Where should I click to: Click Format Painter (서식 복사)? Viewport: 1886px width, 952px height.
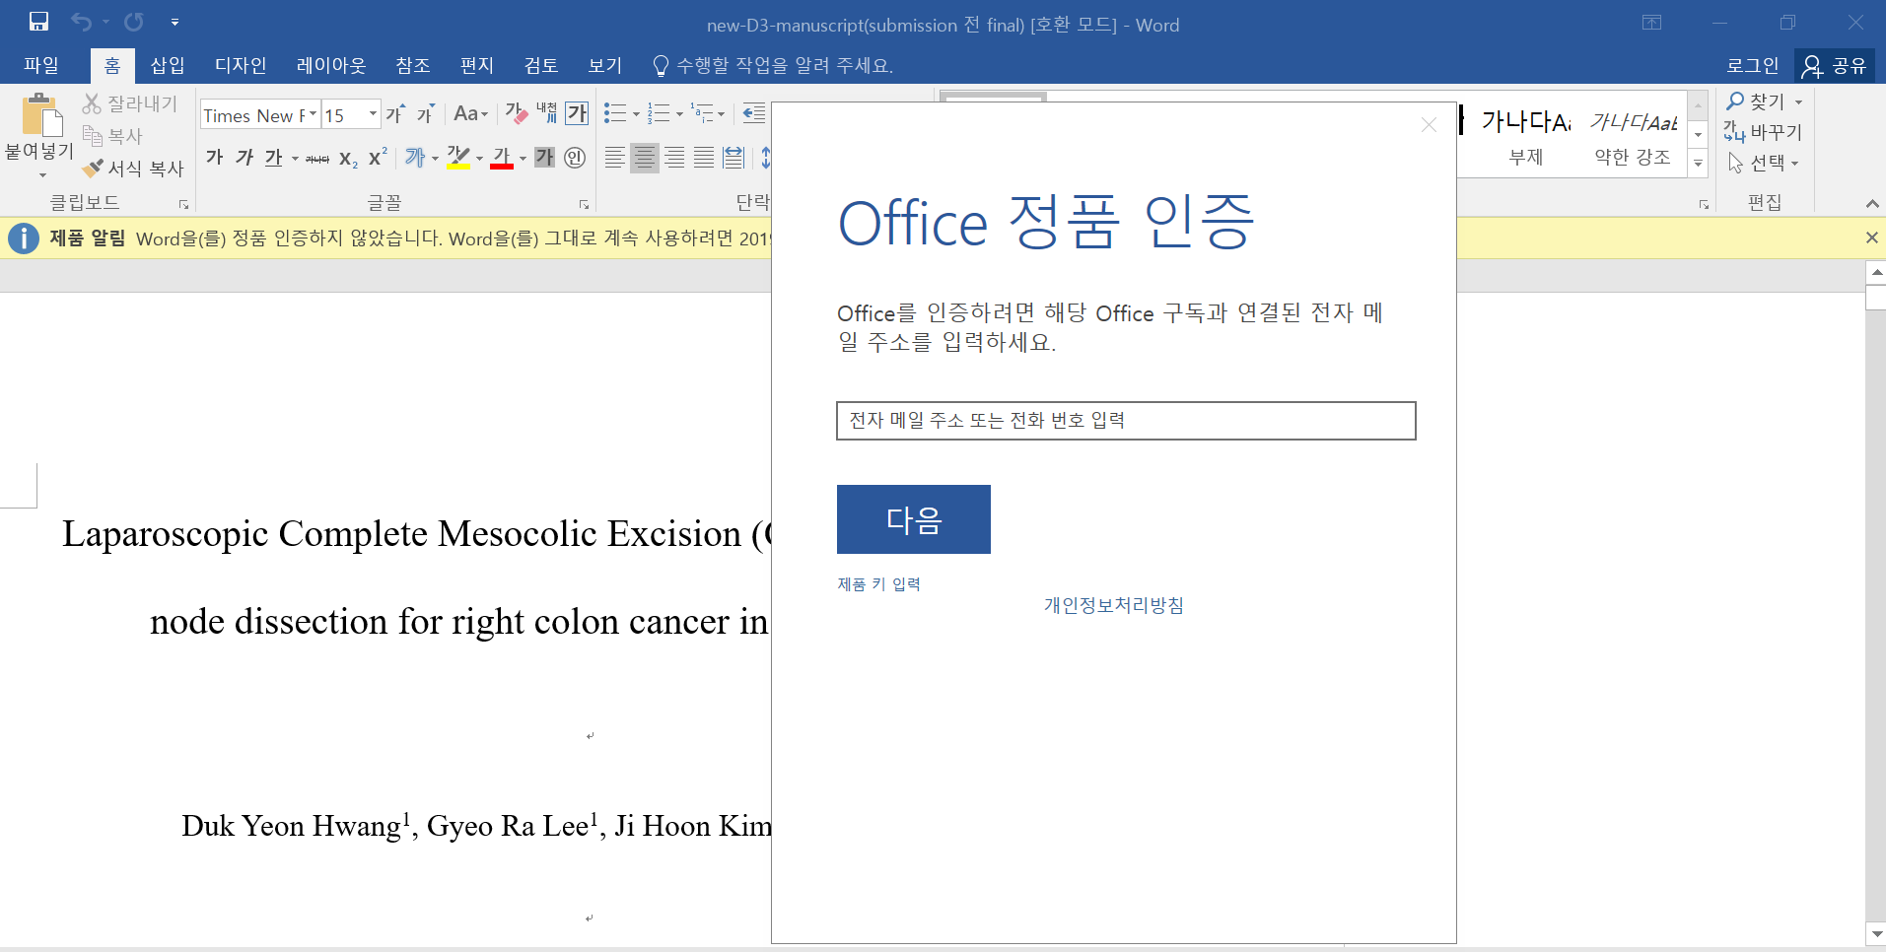133,169
